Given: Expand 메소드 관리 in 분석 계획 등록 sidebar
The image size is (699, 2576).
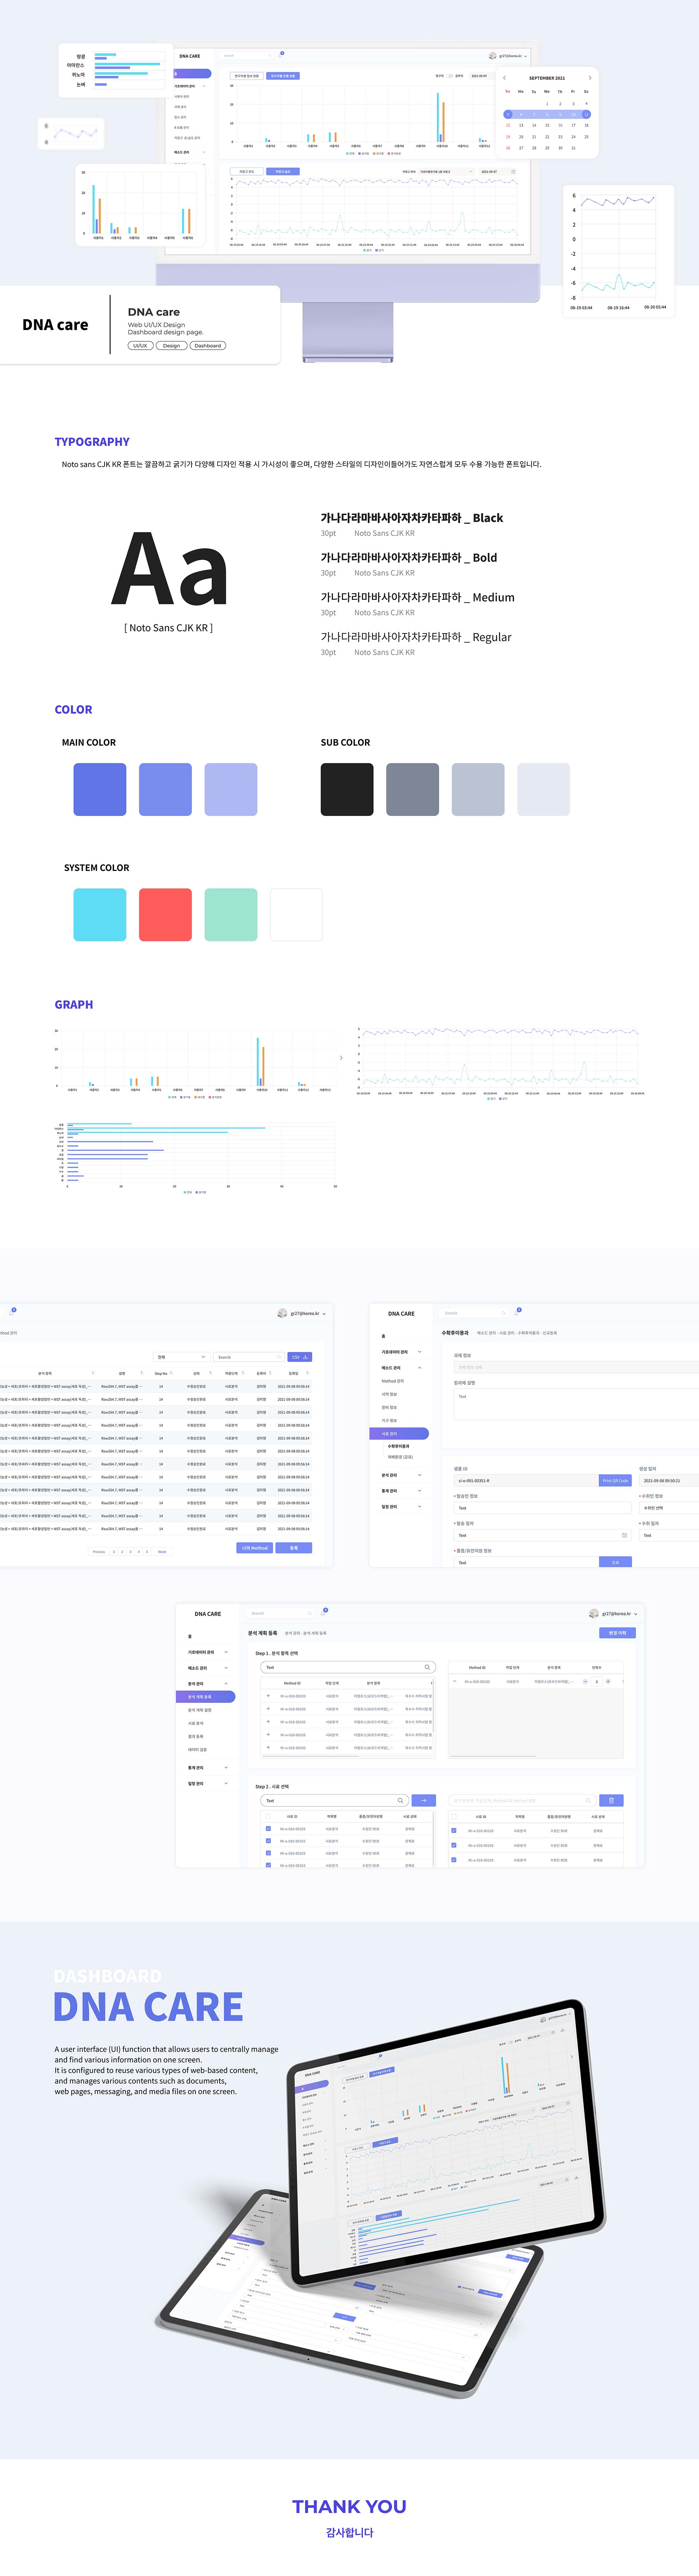Looking at the screenshot, I should pyautogui.click(x=226, y=1668).
